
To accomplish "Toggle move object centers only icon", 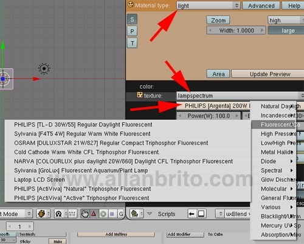I will [x=72, y=214].
